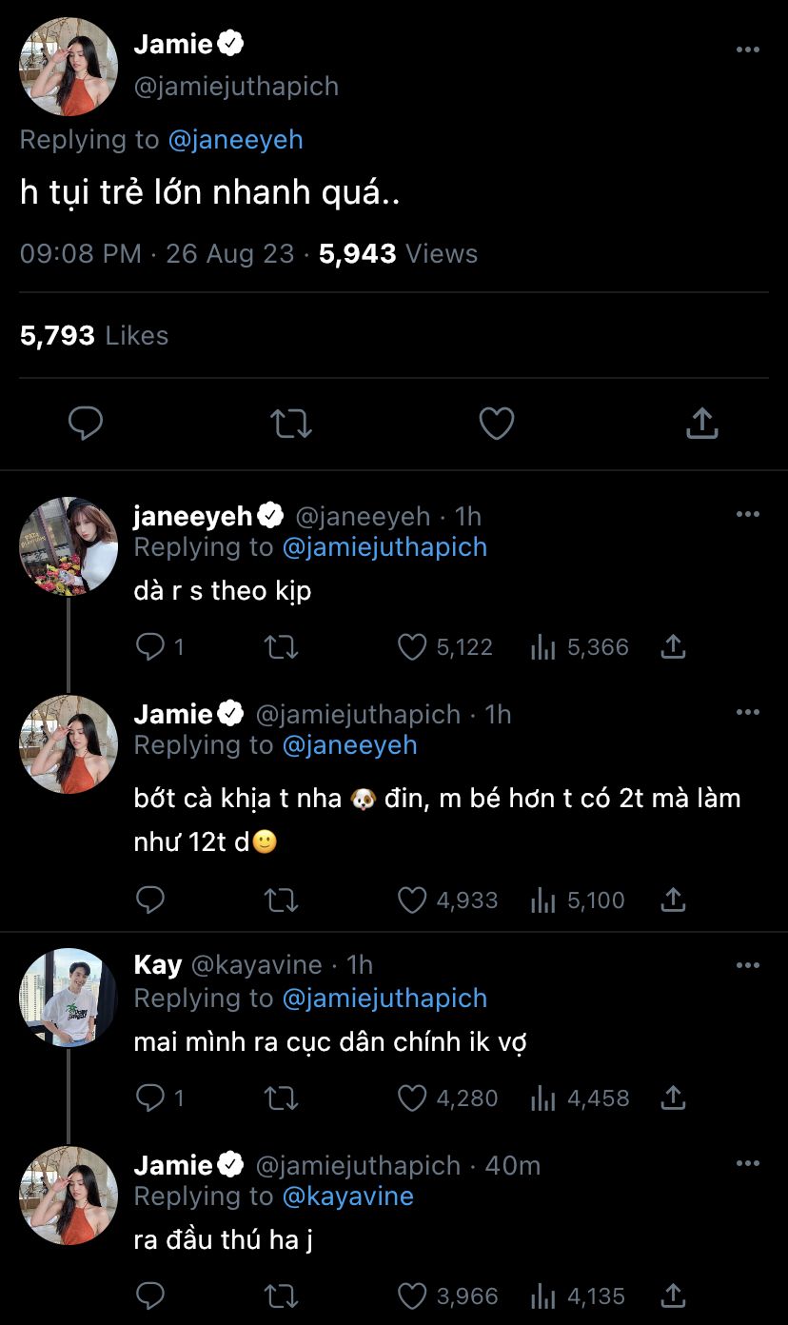Open more options on janeeyeh's reply
788x1325 pixels.
click(748, 515)
